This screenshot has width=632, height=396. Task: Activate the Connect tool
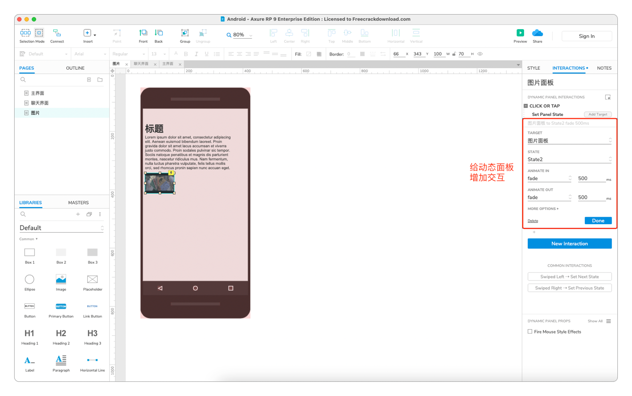(x=57, y=32)
